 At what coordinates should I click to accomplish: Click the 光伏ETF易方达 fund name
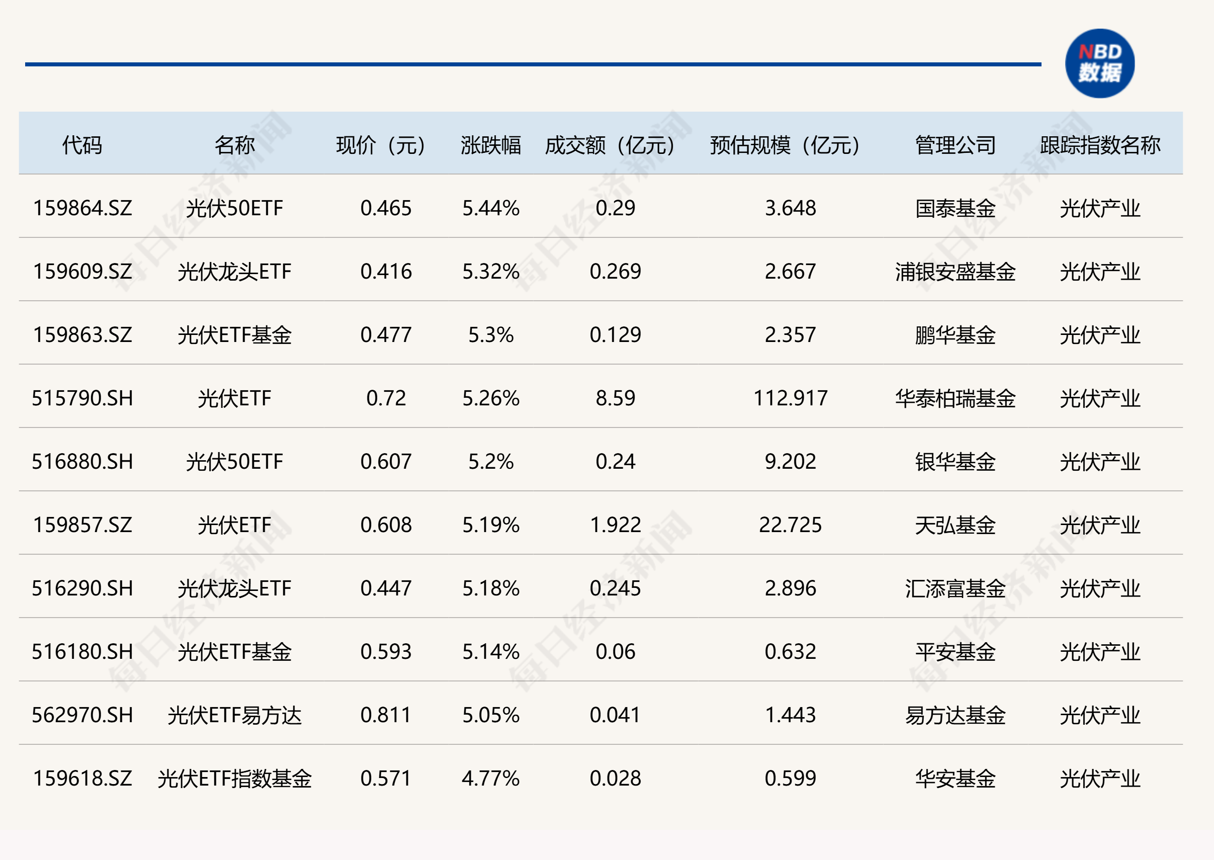pyautogui.click(x=234, y=715)
